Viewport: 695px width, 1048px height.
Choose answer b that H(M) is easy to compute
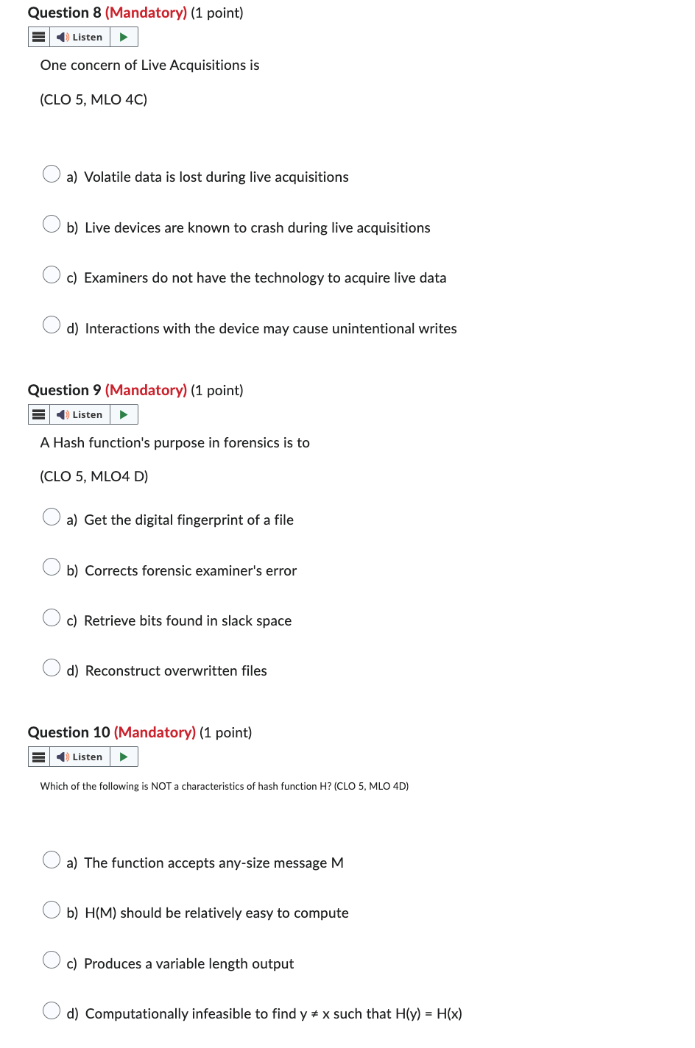tap(52, 910)
